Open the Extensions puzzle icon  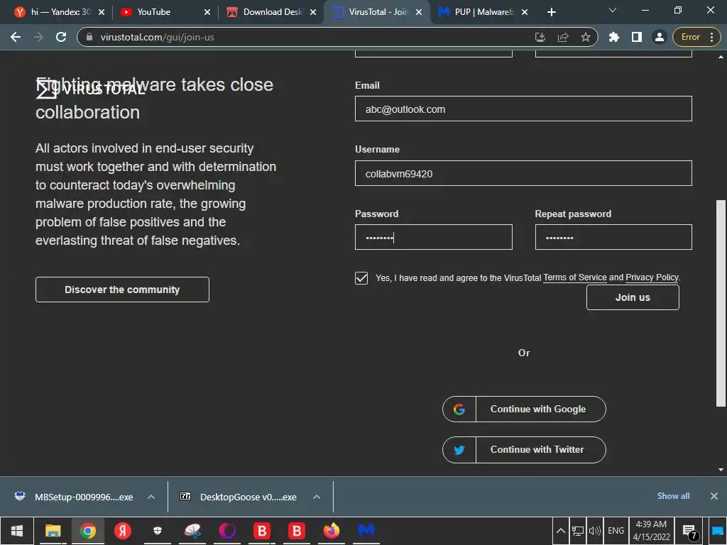(614, 37)
